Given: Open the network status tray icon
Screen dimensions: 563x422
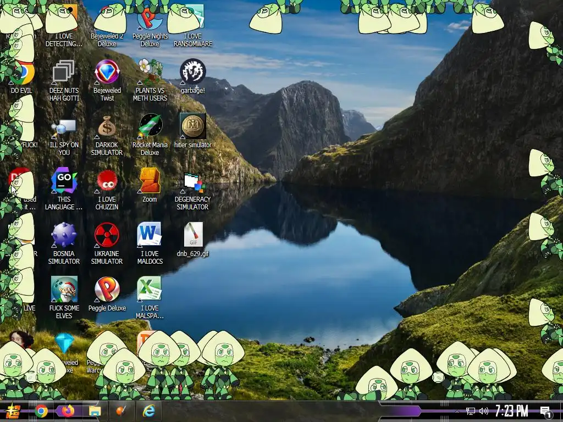Looking at the screenshot, I should point(471,411).
